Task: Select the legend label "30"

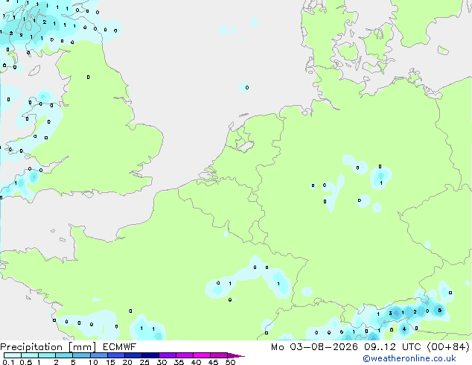Action: click(x=162, y=362)
